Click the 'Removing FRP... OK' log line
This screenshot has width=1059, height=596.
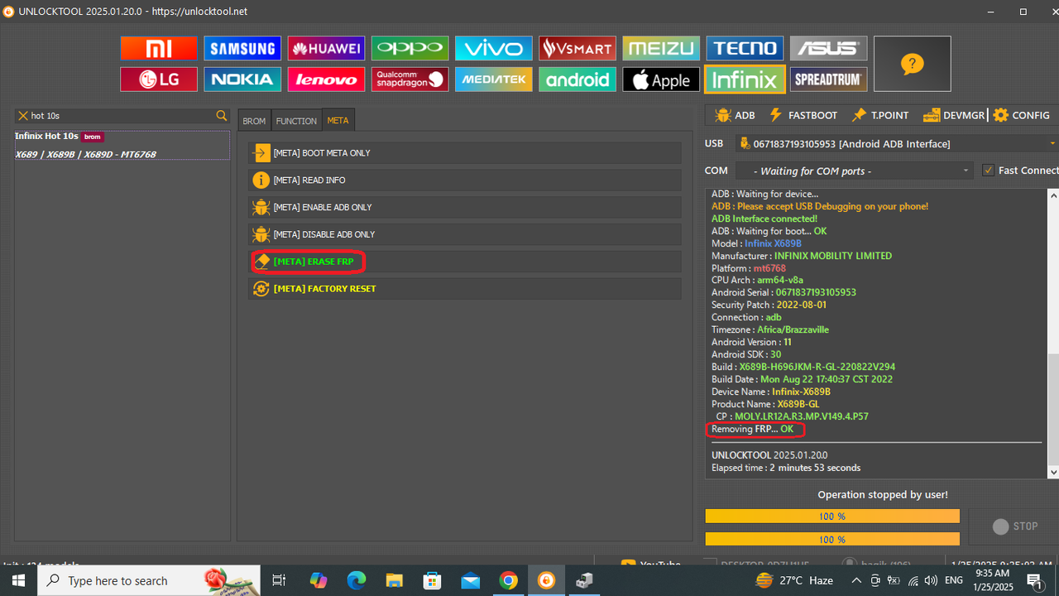[752, 429]
